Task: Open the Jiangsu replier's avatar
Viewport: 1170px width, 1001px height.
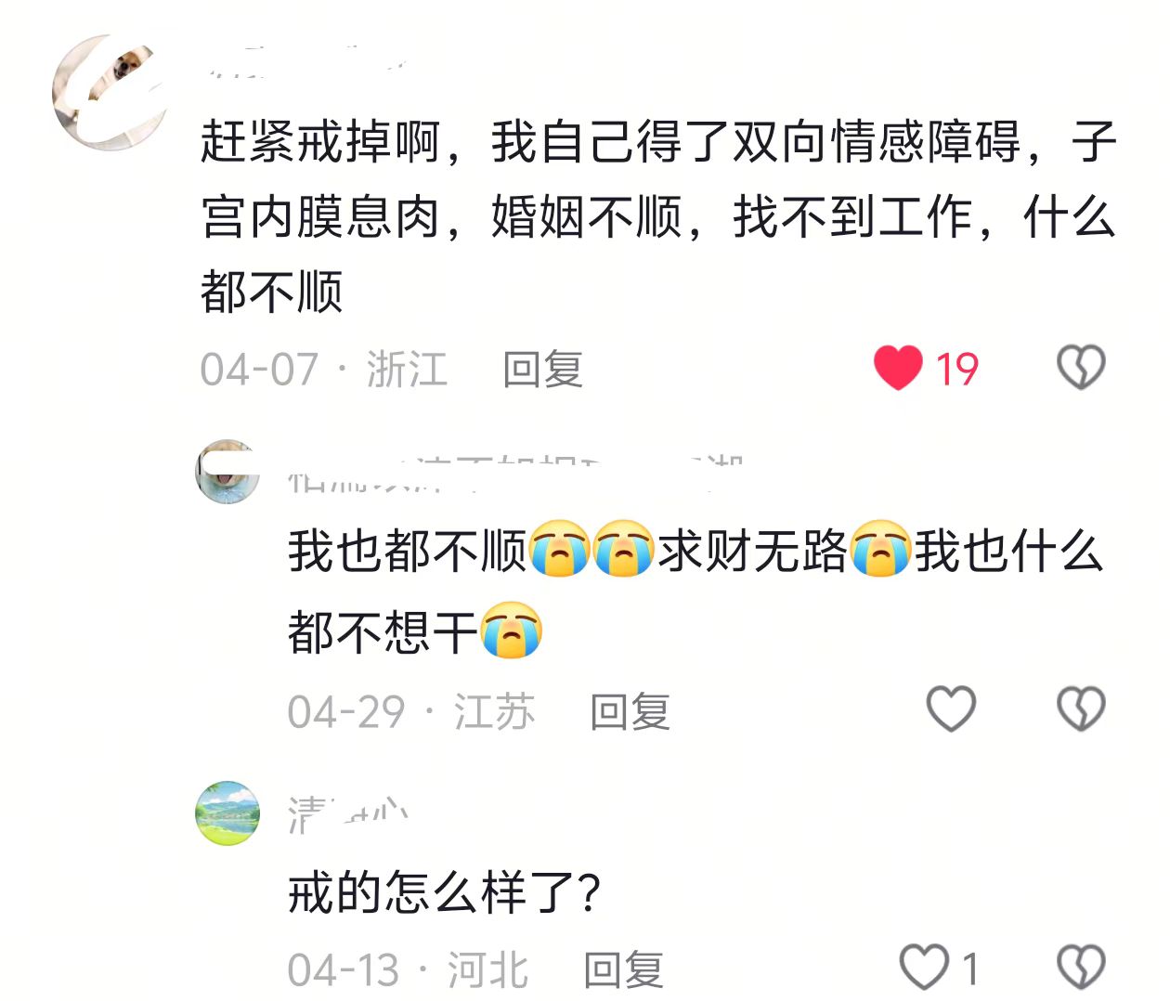Action: 227,472
